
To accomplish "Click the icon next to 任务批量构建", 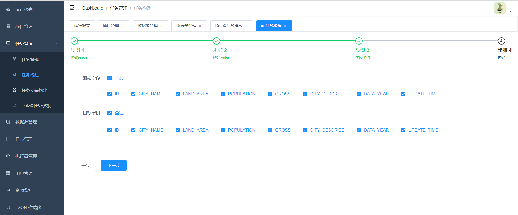I will 14,90.
